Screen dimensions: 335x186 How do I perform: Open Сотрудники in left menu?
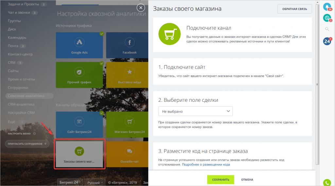18,87
